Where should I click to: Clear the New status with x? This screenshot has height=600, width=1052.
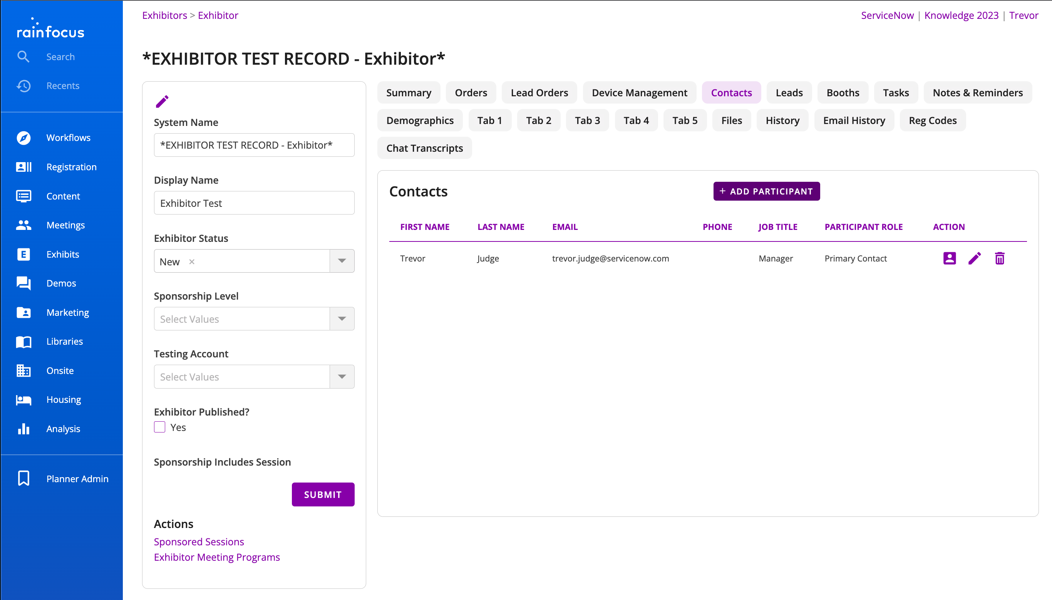(x=191, y=261)
